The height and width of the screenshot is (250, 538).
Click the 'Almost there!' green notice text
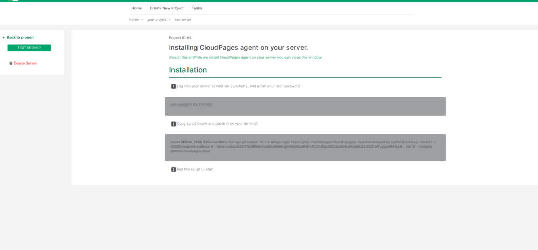246,57
